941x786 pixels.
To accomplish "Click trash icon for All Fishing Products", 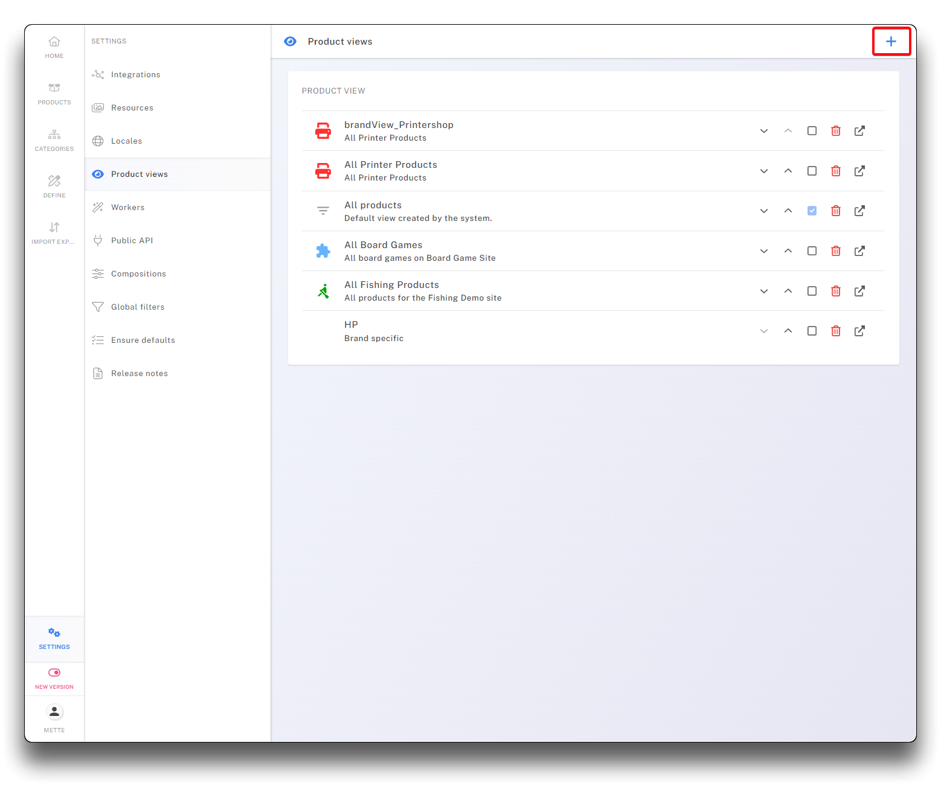I will click(x=836, y=291).
